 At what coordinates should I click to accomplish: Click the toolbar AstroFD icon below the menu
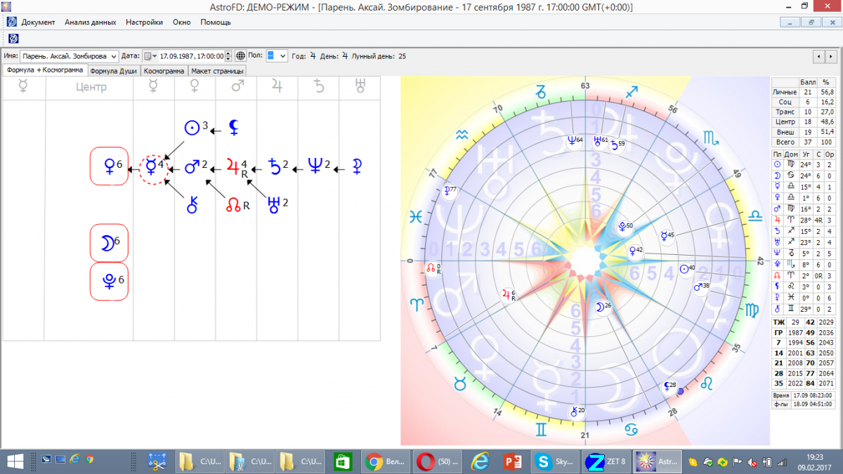click(x=13, y=38)
